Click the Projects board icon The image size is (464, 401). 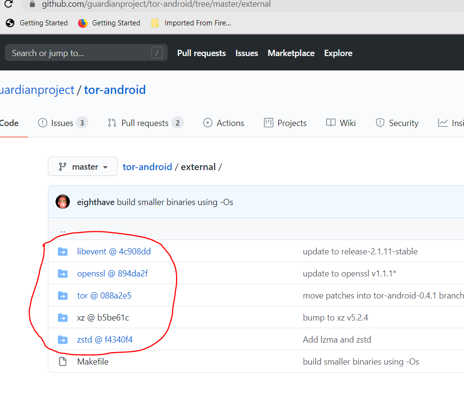click(269, 123)
